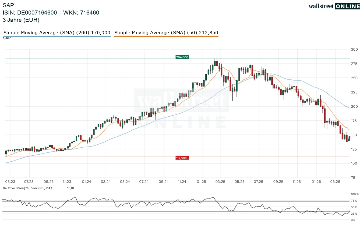Click the small SAP series label under legend
363x227 pixels.
click(x=7, y=38)
